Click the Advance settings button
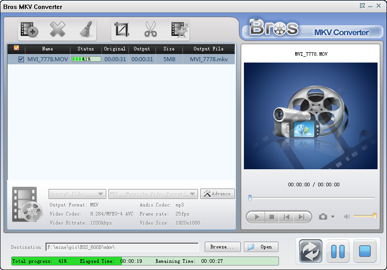 (x=217, y=194)
